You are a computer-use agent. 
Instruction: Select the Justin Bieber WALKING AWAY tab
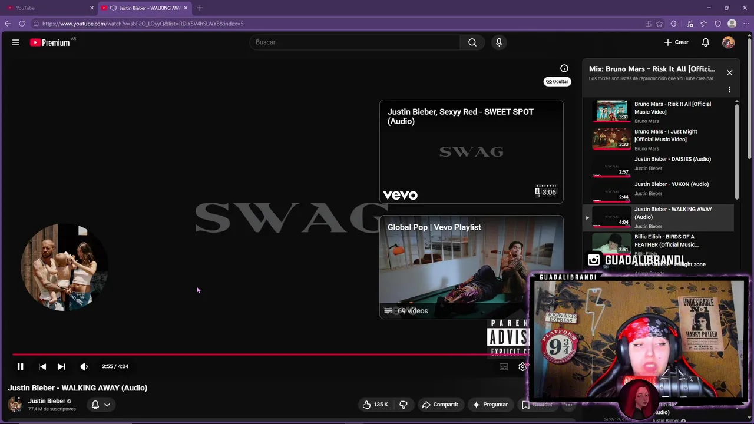(x=145, y=8)
